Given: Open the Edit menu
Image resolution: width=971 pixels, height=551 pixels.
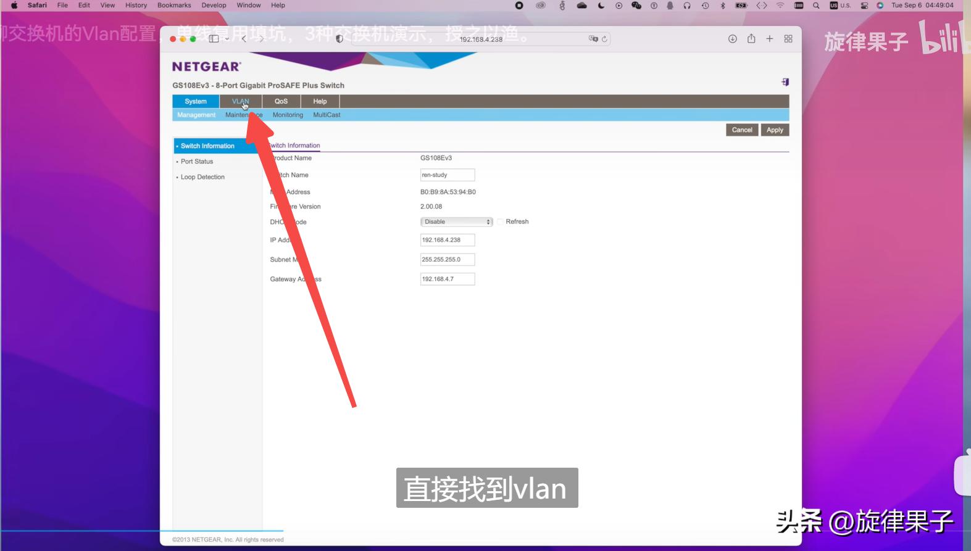Looking at the screenshot, I should point(84,5).
